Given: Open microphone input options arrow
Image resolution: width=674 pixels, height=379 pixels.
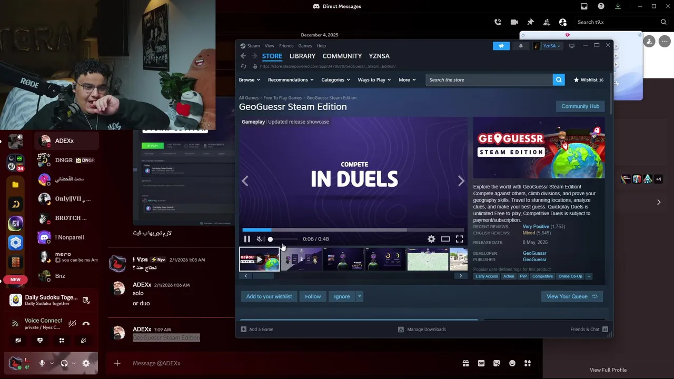Looking at the screenshot, I should pos(52,363).
